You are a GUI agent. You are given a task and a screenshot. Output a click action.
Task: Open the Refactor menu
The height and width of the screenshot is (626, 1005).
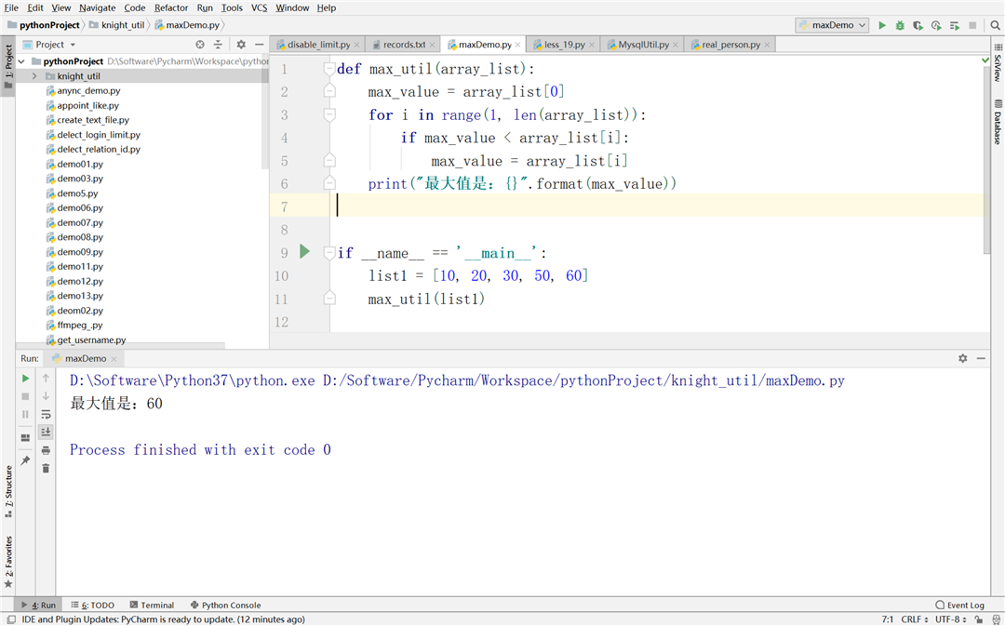pos(170,7)
